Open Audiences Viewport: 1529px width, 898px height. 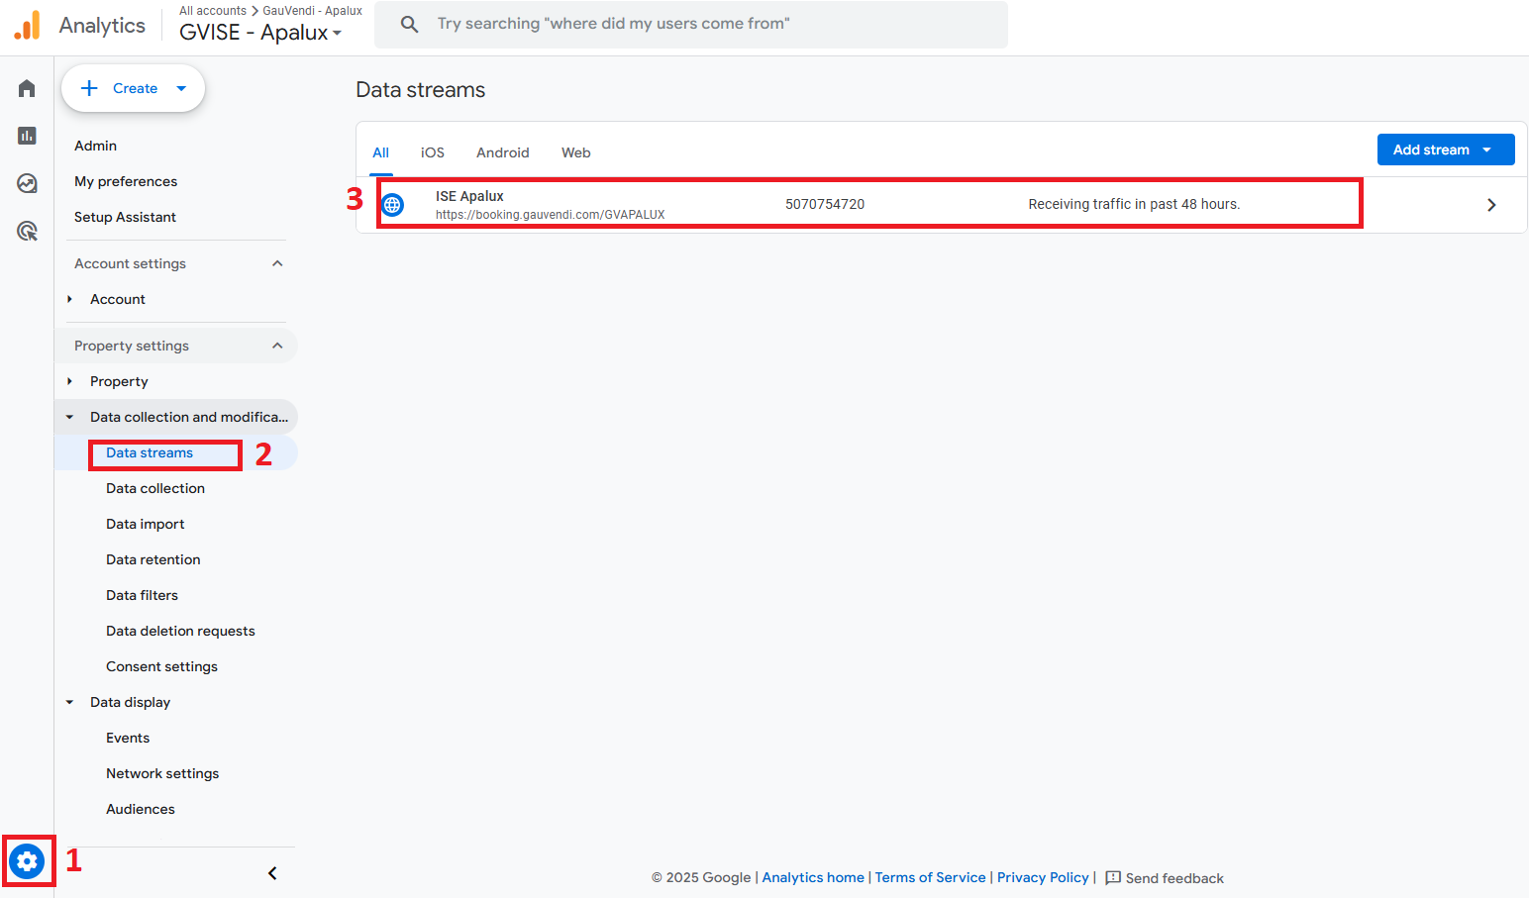tap(141, 809)
